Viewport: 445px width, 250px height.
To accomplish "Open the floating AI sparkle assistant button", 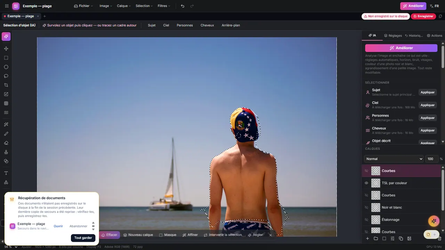I will [x=434, y=221].
